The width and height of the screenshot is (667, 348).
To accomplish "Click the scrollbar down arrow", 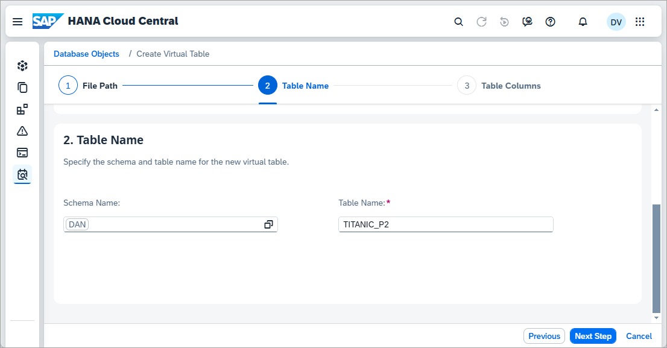I will [656, 318].
